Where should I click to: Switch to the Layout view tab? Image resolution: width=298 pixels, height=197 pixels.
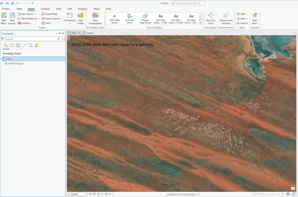(89, 33)
